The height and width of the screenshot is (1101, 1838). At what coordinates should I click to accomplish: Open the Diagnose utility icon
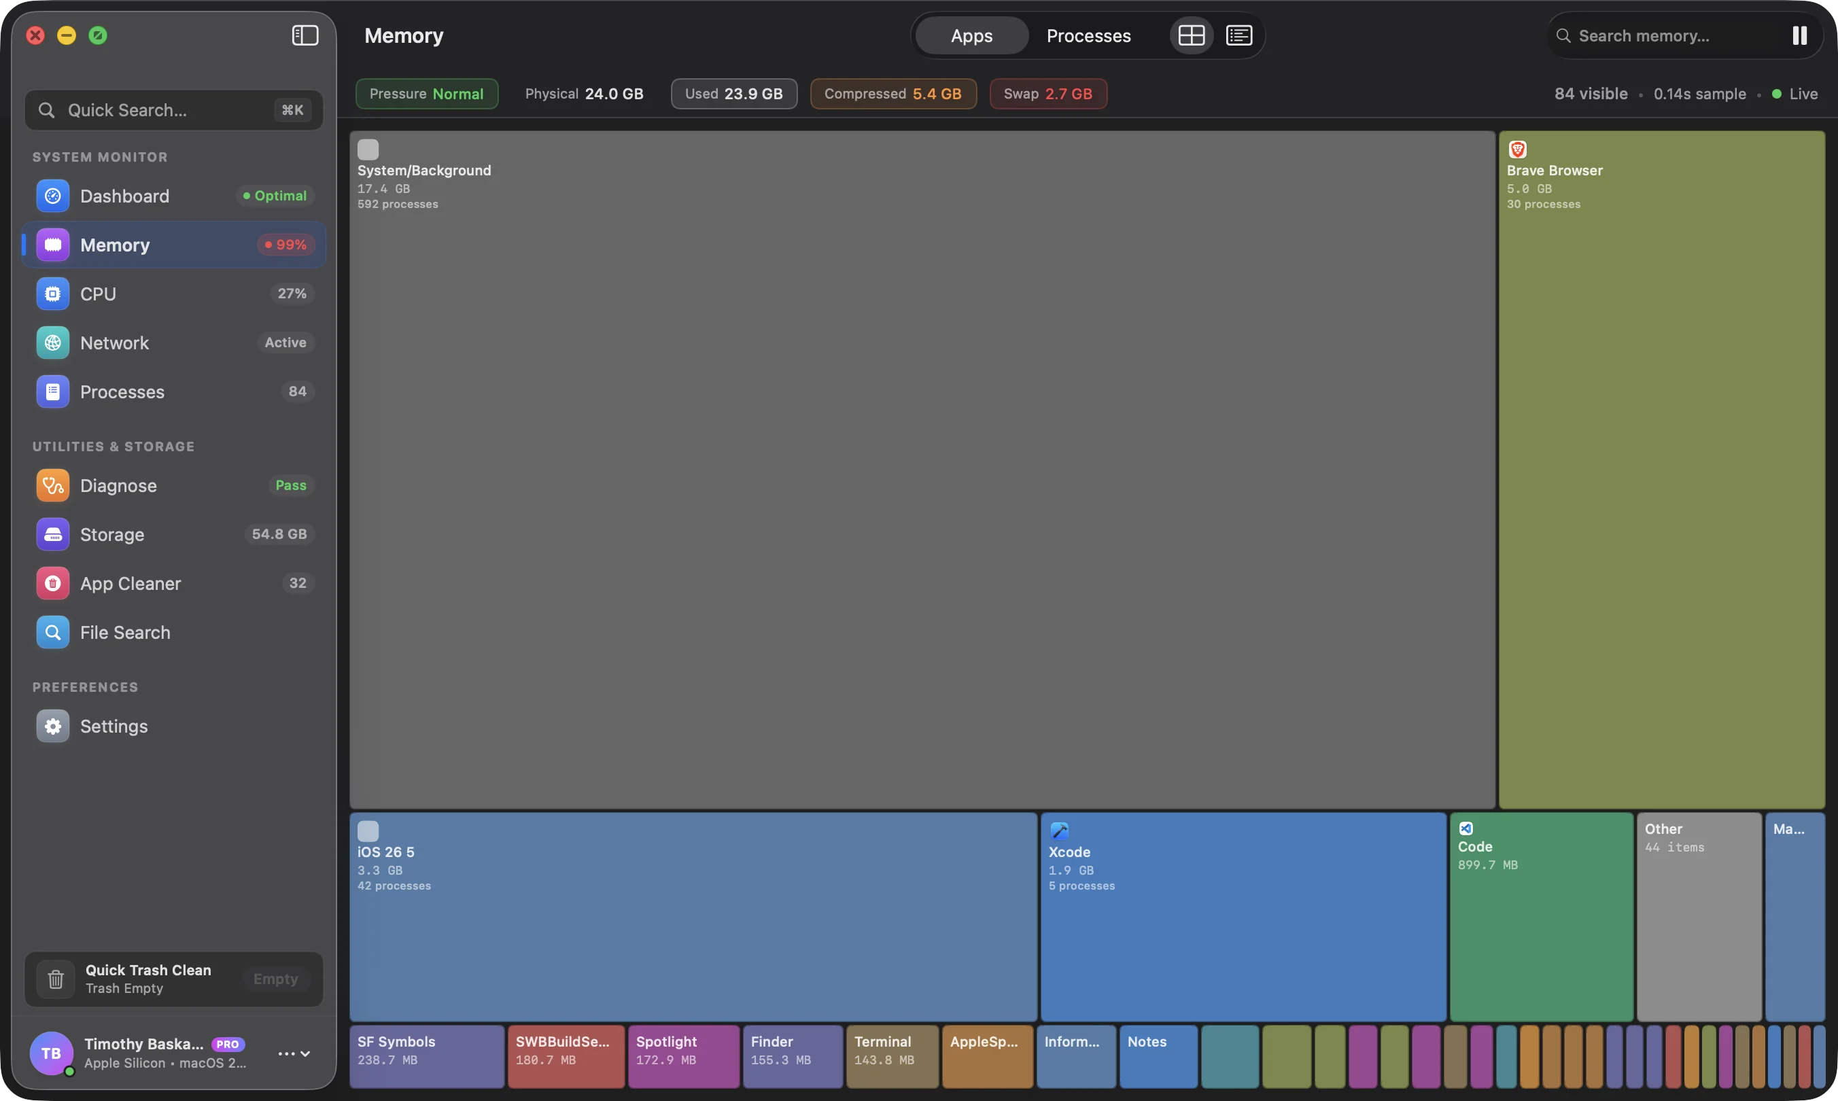pyautogui.click(x=53, y=485)
